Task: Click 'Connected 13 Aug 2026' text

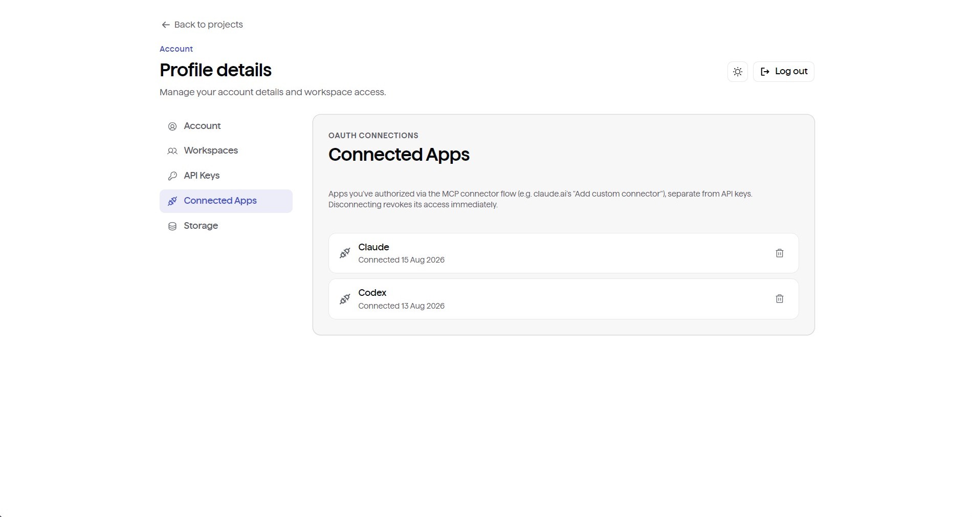Action: [401, 306]
